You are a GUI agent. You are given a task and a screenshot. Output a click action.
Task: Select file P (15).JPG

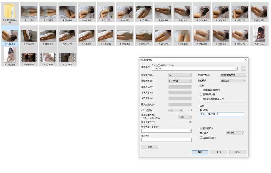click(29, 36)
